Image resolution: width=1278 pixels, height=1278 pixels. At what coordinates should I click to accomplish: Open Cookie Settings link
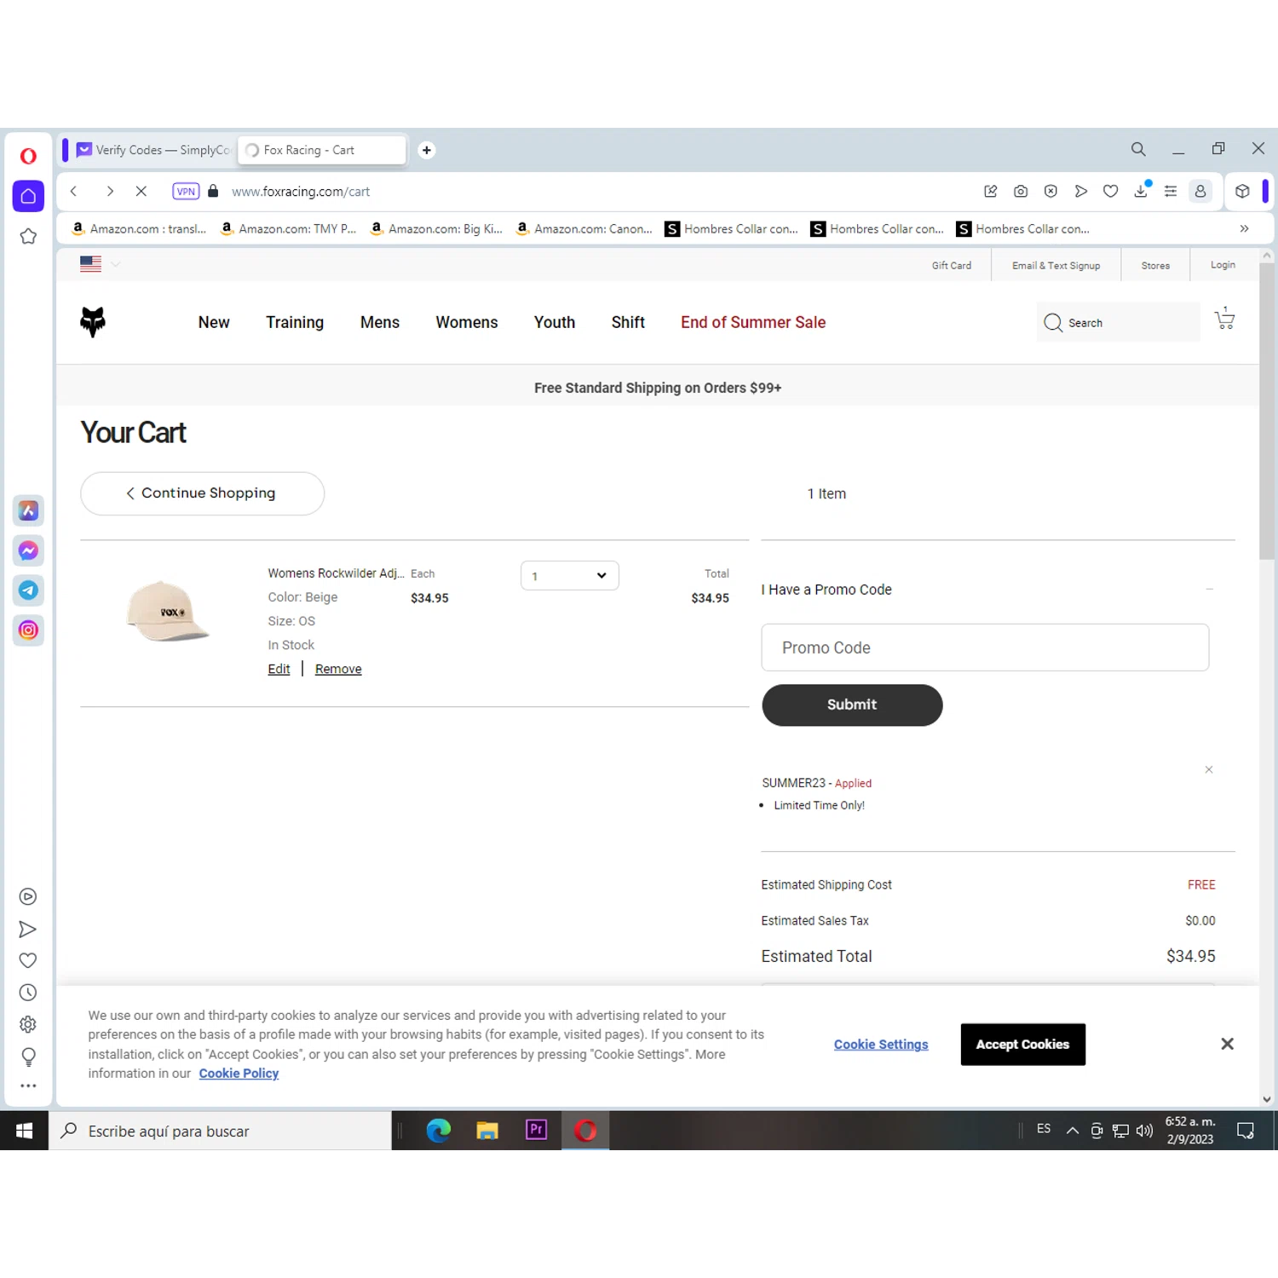881,1045
